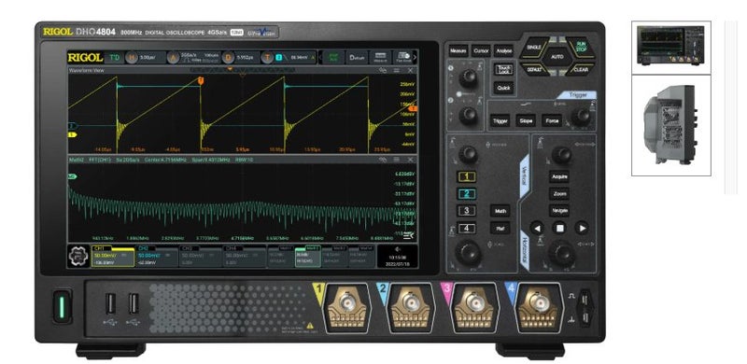Click the horizontal scale knob
Screen dimensions: 747x364
coord(562,253)
